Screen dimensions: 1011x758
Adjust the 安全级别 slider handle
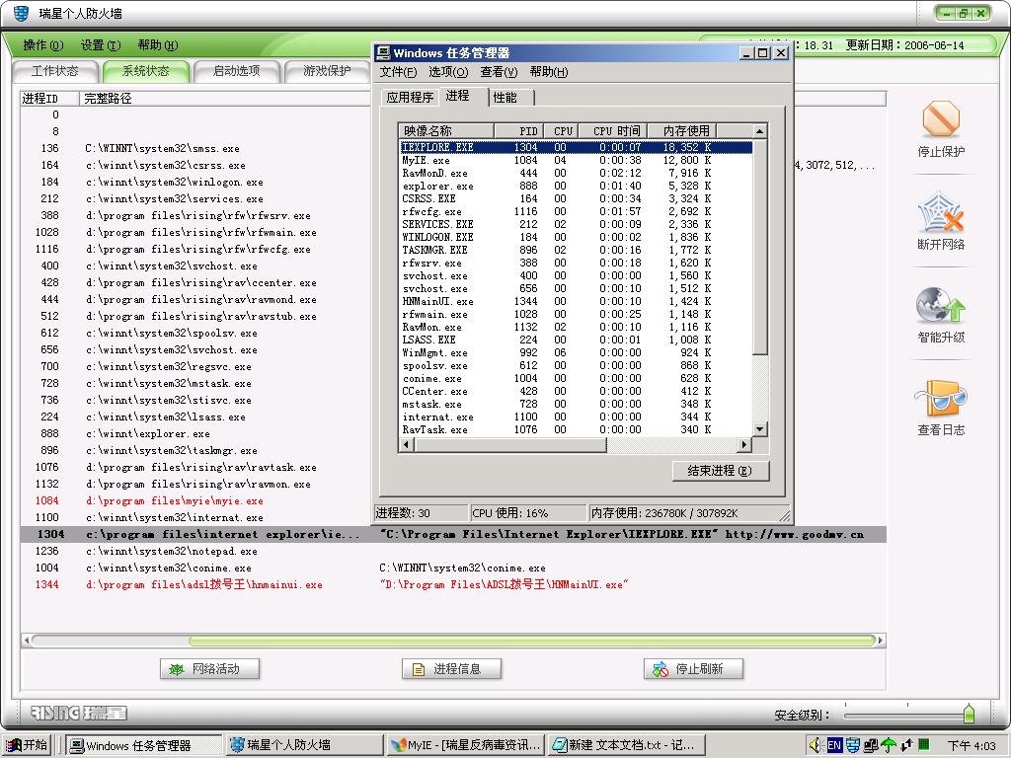click(x=969, y=714)
